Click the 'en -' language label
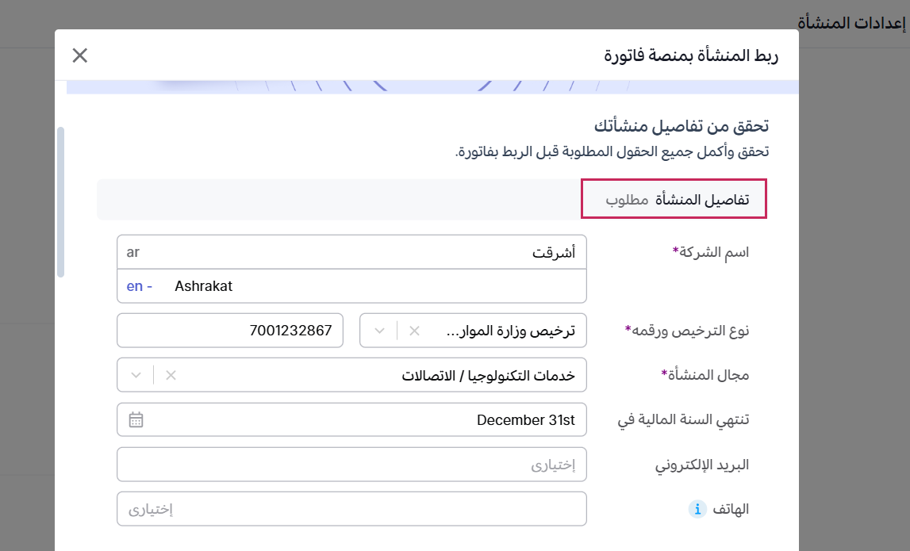The width and height of the screenshot is (910, 551). pyautogui.click(x=139, y=286)
